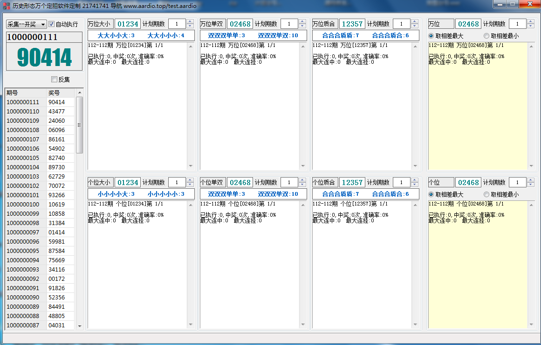Viewport: 541px width, 345px height.
Task: Click the 大大小小小:4 pattern text
Action: click(166, 35)
